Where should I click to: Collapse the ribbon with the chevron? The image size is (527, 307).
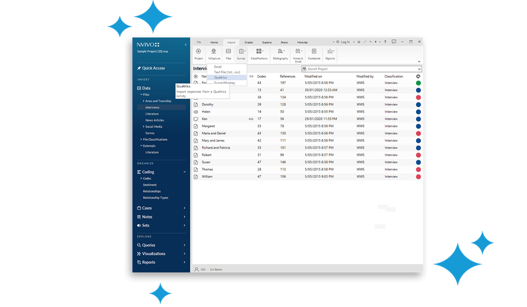click(419, 62)
